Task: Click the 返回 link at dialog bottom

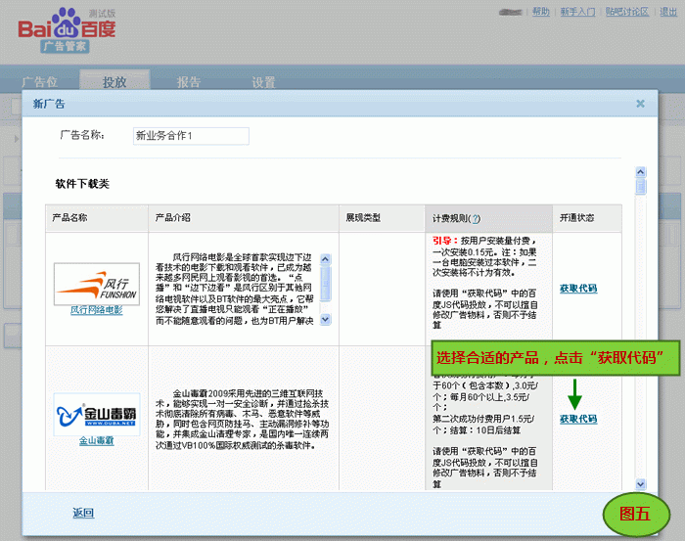Action: click(x=83, y=513)
